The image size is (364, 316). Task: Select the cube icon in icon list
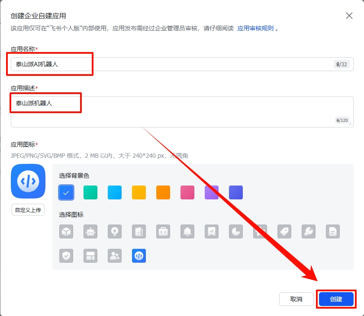pyautogui.click(x=66, y=231)
